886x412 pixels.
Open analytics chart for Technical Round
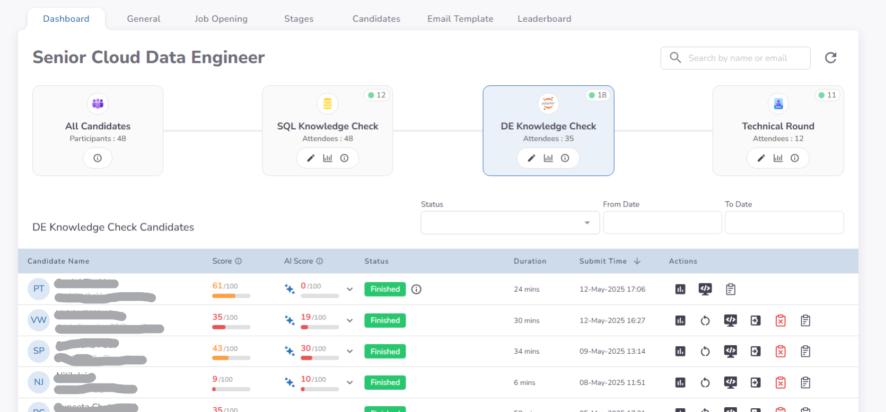click(778, 158)
